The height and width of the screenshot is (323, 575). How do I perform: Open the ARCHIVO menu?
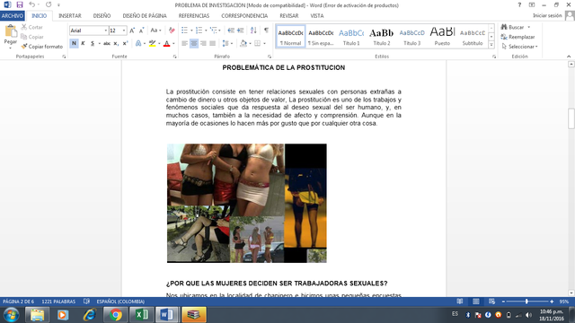(x=13, y=16)
